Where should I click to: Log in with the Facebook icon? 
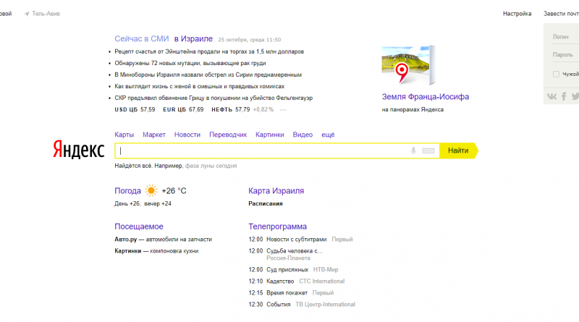(x=564, y=96)
